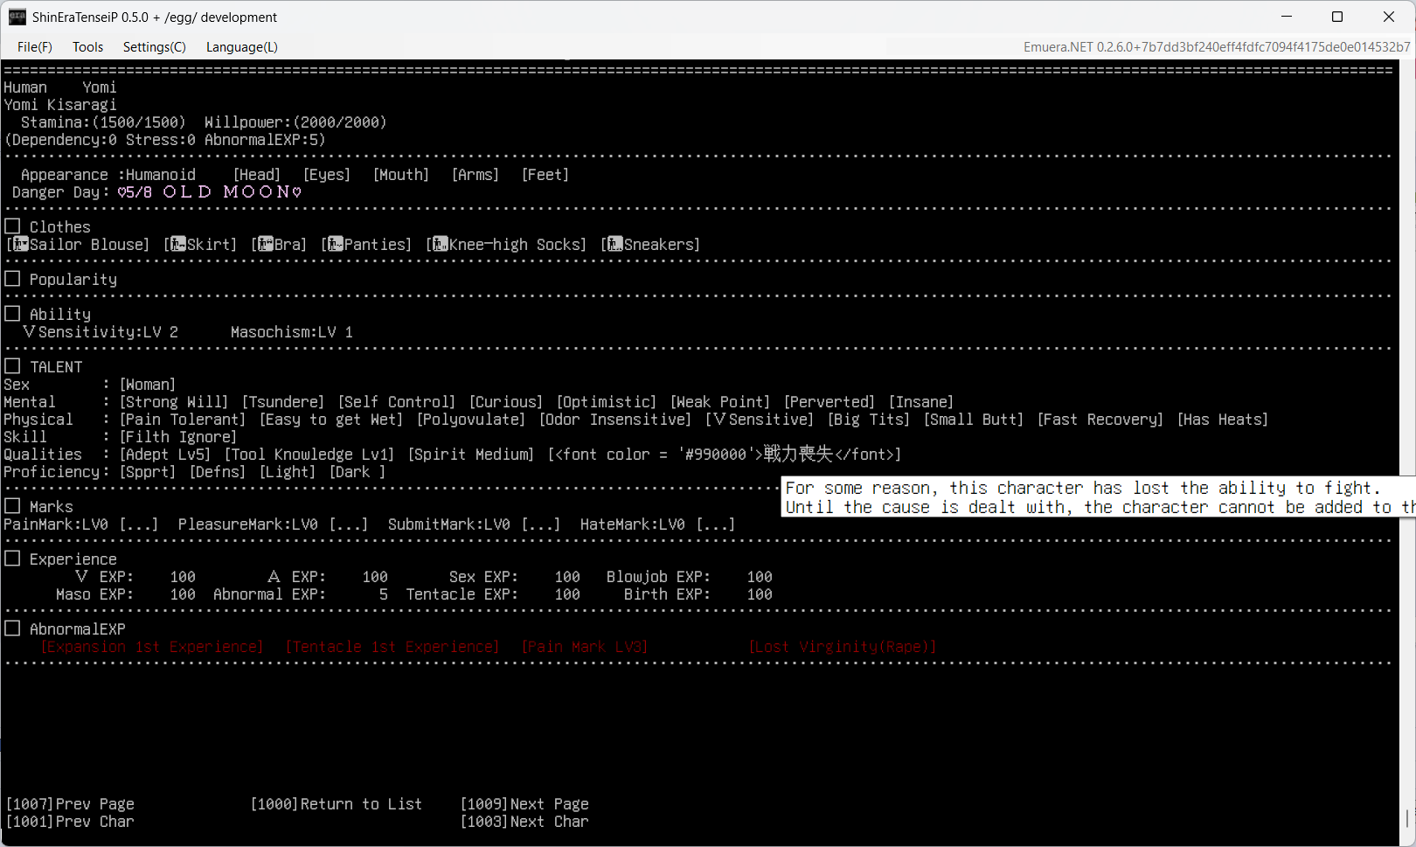Viewport: 1416px width, 847px height.
Task: Click the [Sailor Blouse] clothing entry
Action: click(78, 245)
